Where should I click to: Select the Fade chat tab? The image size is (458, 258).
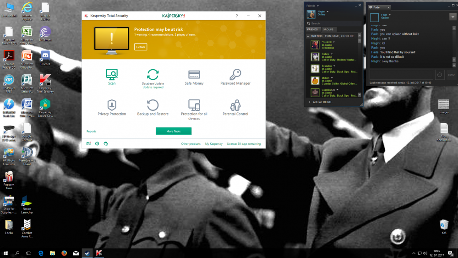click(378, 7)
